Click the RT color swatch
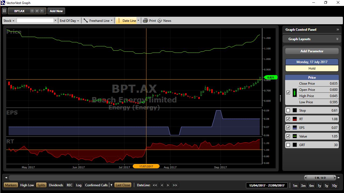 click(x=295, y=119)
